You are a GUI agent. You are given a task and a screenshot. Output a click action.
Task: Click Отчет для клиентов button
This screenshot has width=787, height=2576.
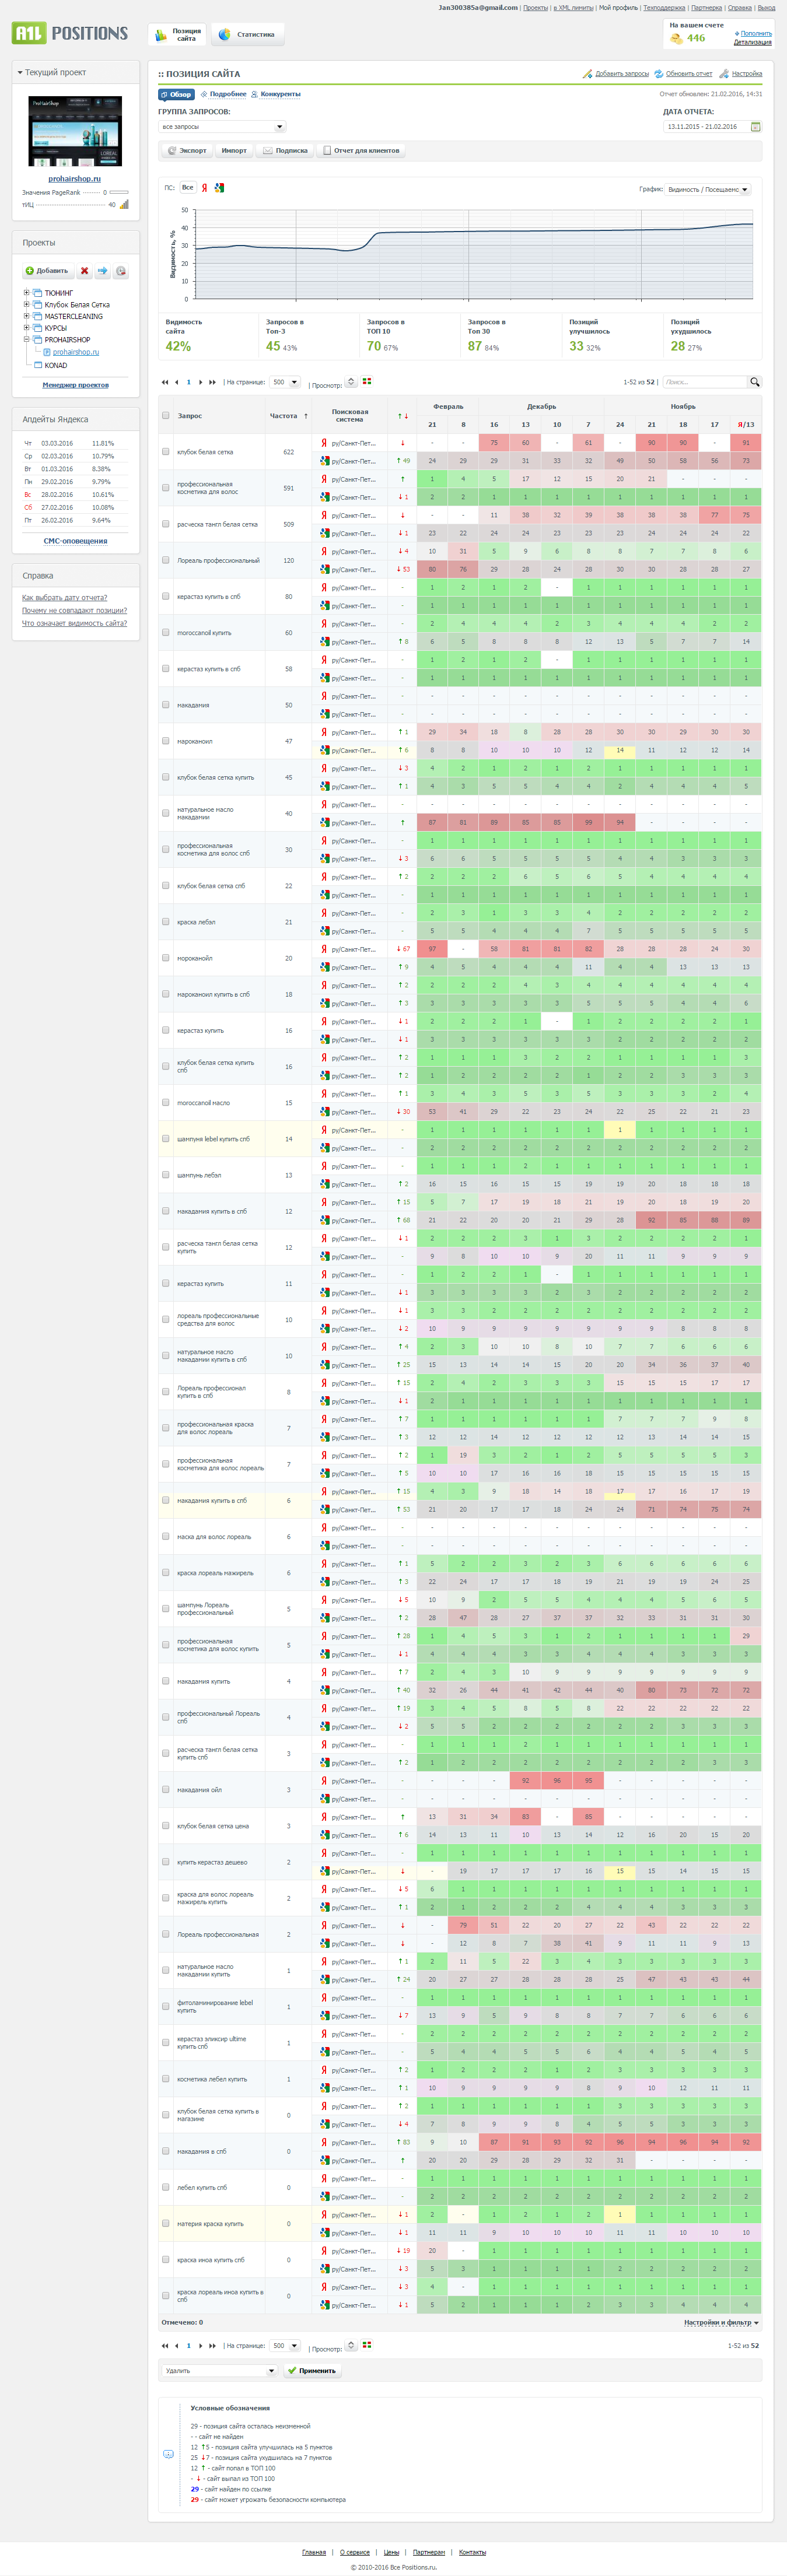(x=360, y=151)
